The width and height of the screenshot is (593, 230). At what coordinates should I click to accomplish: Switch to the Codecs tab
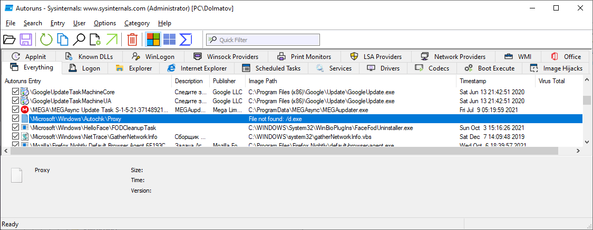[432, 68]
